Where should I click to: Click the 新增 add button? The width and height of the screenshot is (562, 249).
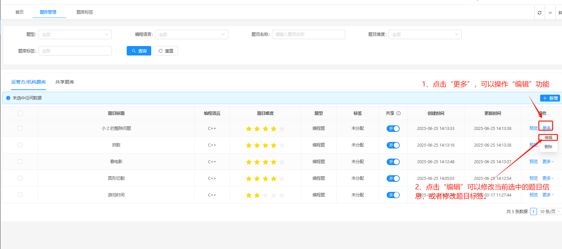pos(550,98)
